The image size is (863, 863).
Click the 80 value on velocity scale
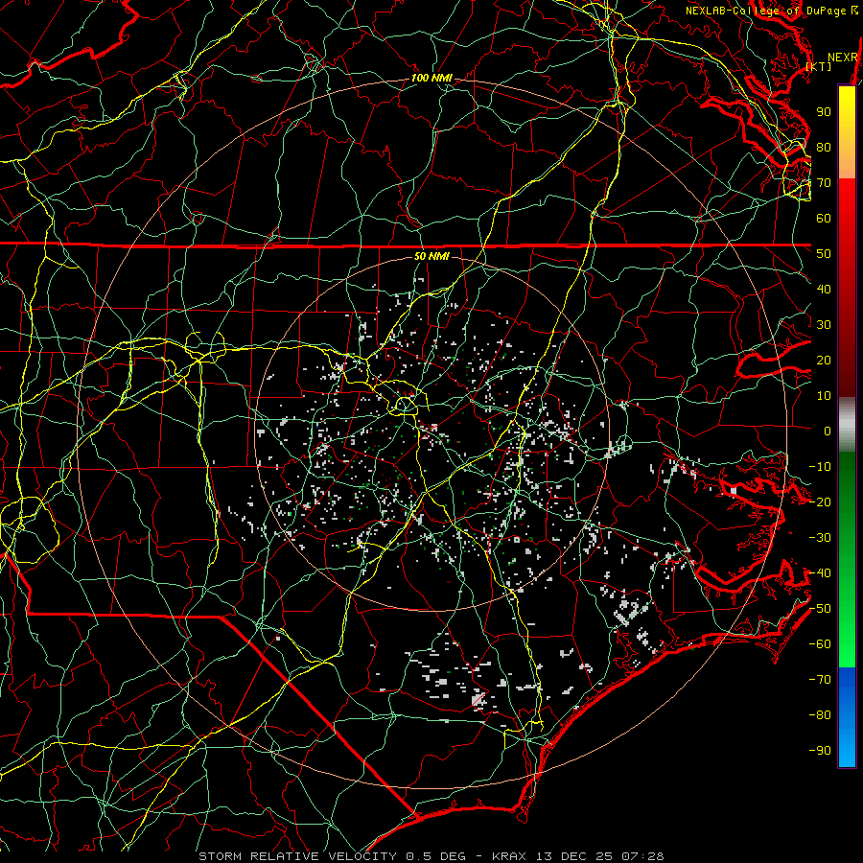click(824, 147)
